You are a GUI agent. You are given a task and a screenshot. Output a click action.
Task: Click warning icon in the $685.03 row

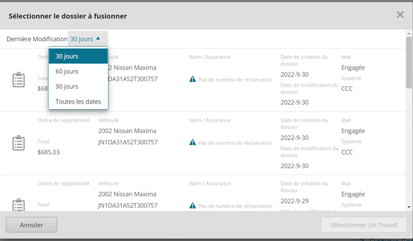(193, 142)
